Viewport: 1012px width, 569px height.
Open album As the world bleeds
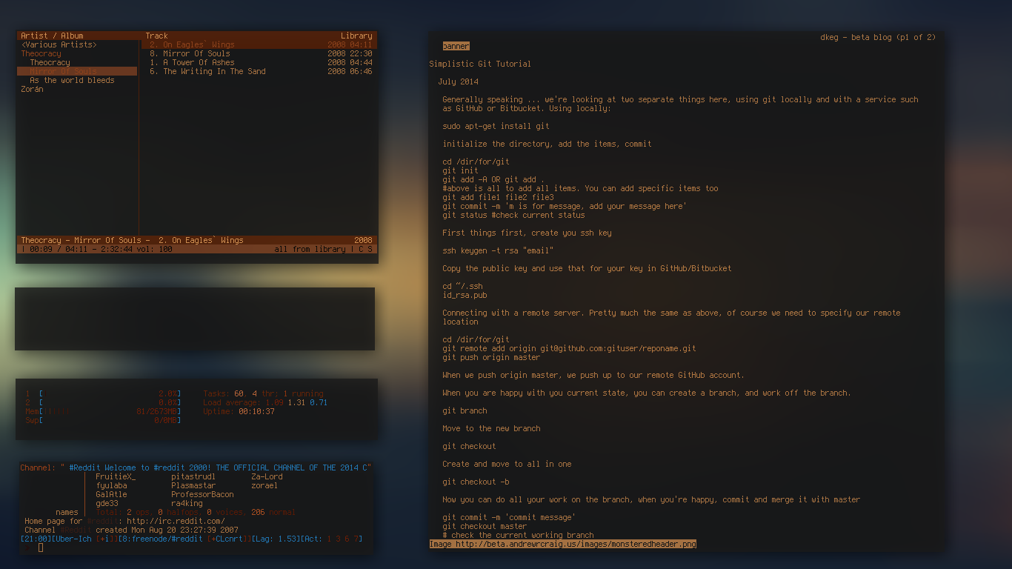click(72, 80)
